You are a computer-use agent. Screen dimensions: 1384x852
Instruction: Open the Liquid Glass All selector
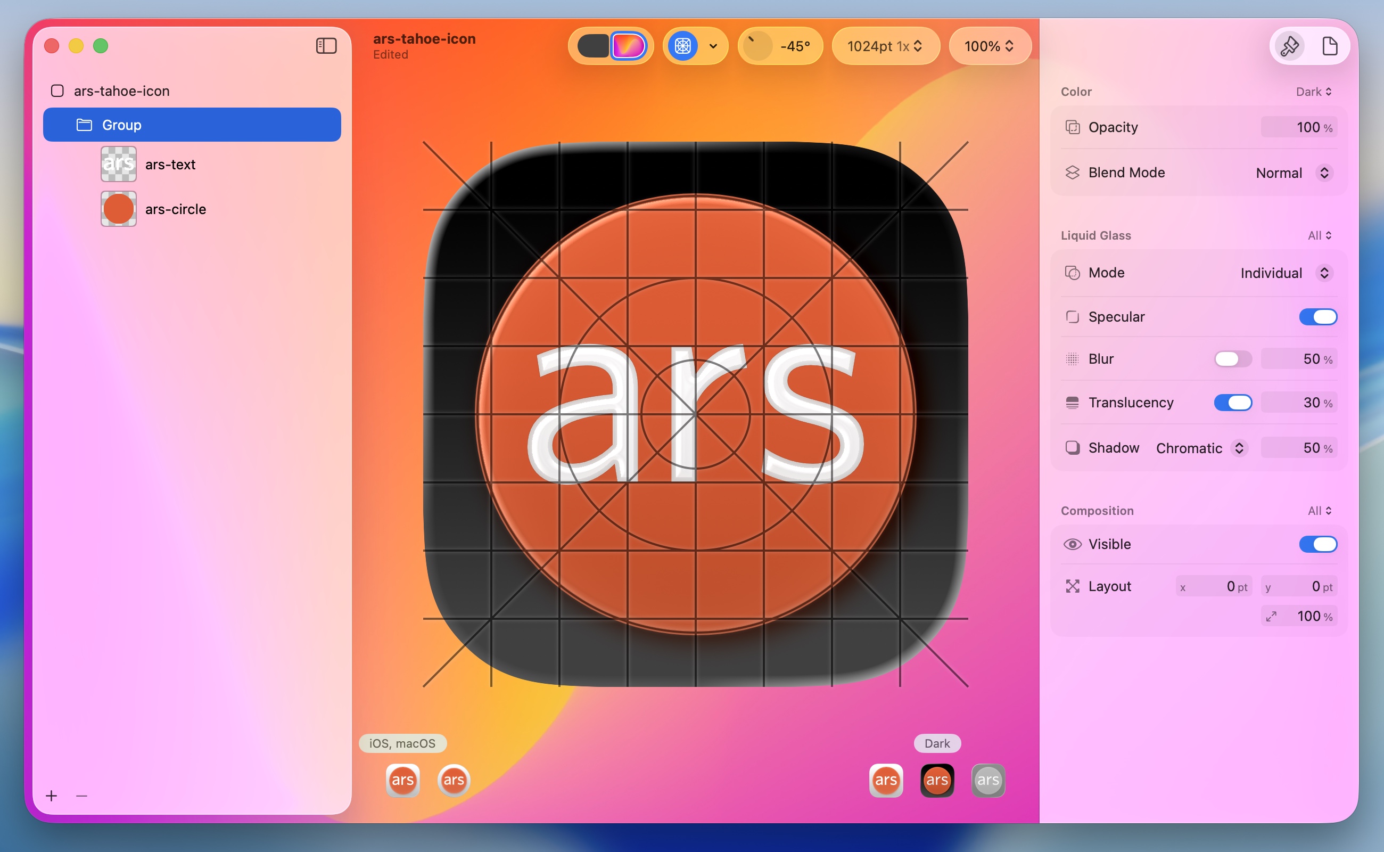pos(1319,235)
